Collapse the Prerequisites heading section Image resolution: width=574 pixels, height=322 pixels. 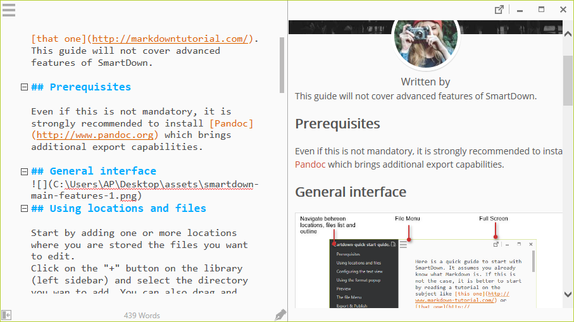[24, 87]
